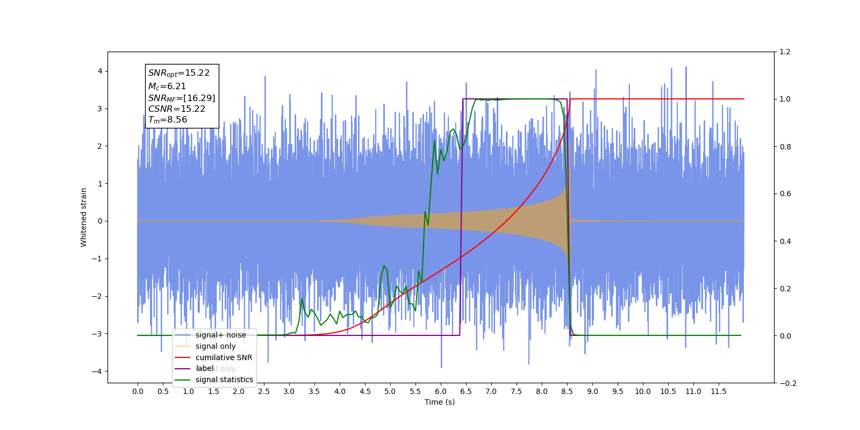Click the SNRopt=15.22 annotation text
The height and width of the screenshot is (430, 860).
click(x=179, y=73)
